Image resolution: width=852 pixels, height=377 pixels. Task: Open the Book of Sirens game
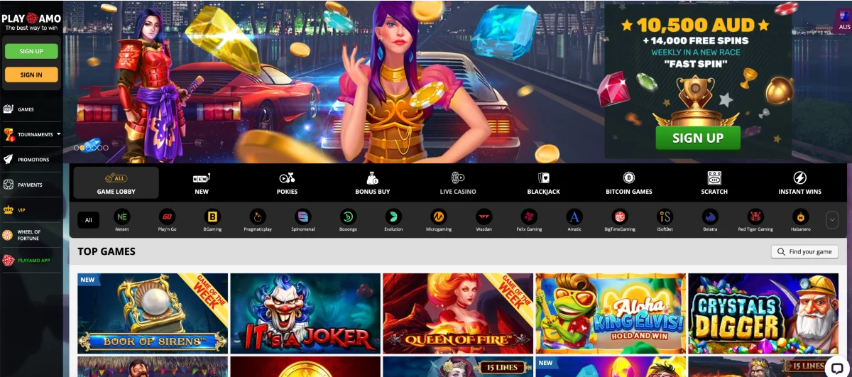pos(153,313)
